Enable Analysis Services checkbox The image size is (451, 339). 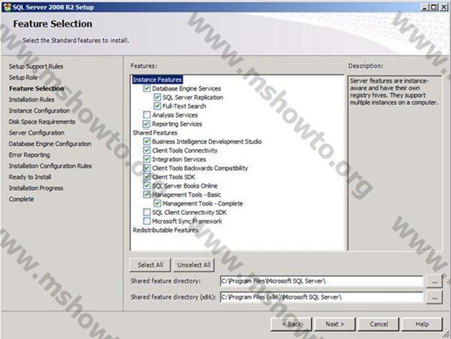147,115
